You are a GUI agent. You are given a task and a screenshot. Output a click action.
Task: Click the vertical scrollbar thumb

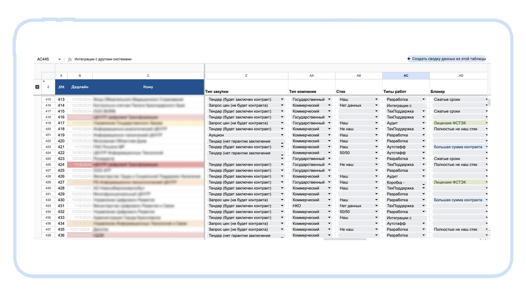(489, 102)
